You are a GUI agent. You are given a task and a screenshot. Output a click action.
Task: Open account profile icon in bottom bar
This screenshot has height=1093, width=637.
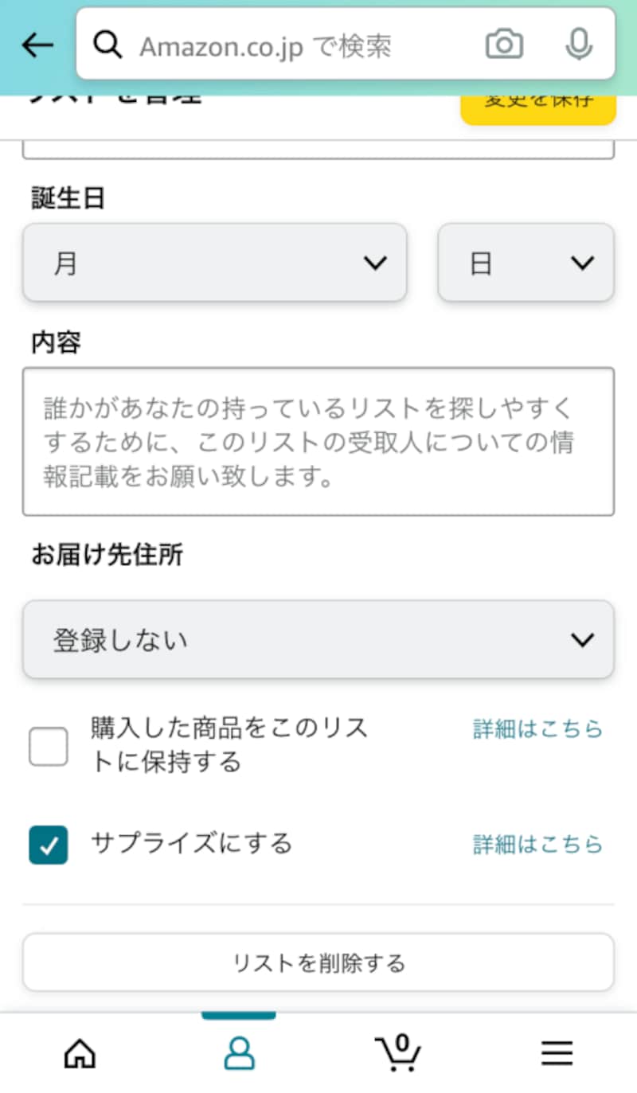pos(239,1053)
